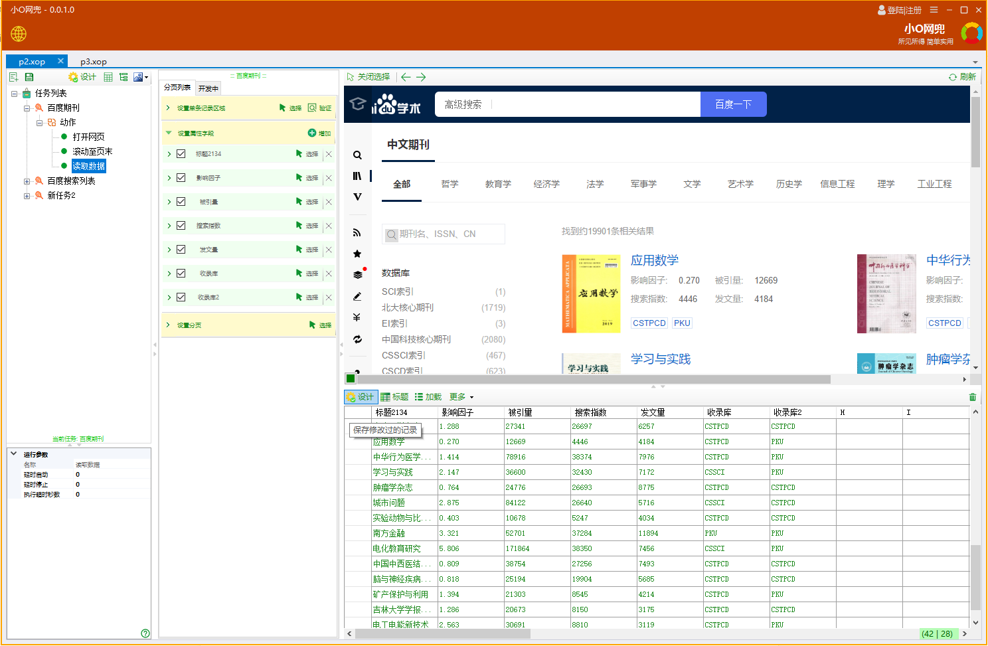Click the magnifier icon in Baidu sidebar
This screenshot has height=646, width=988.
357,155
